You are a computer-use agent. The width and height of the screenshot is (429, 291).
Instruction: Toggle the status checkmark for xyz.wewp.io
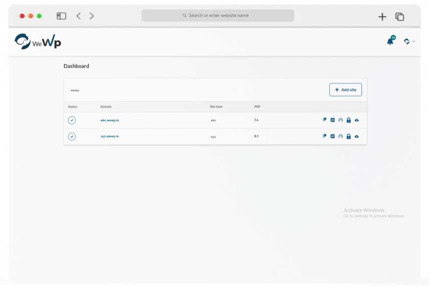72,136
